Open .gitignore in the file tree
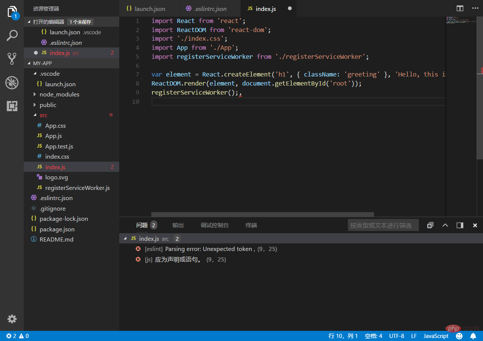 click(71, 208)
